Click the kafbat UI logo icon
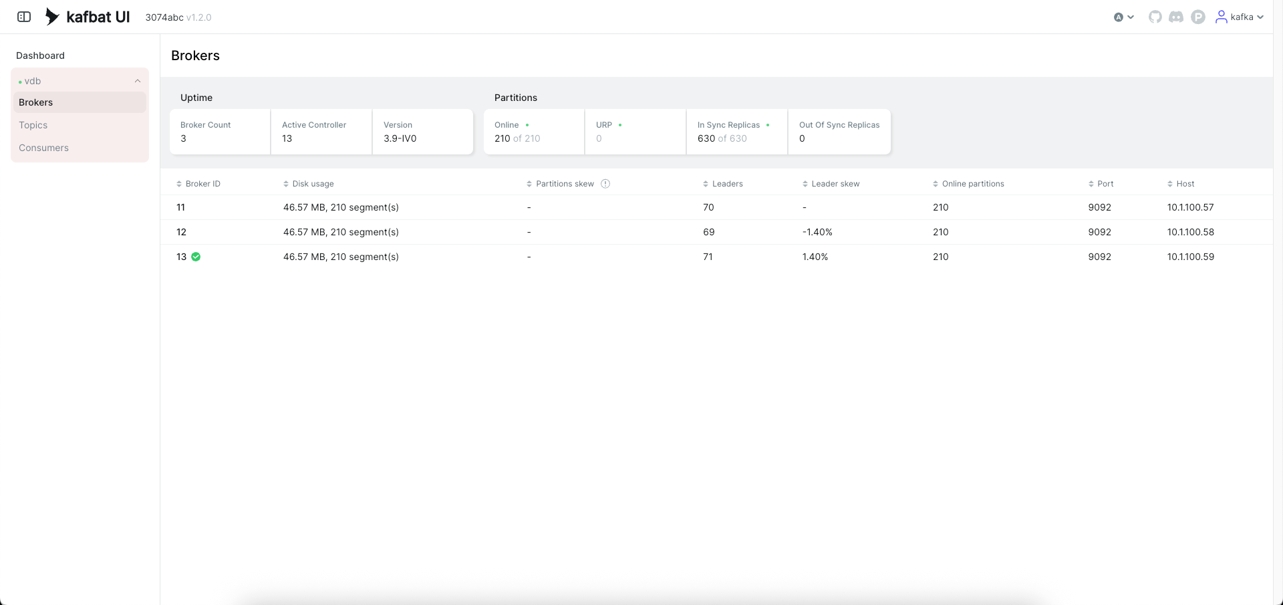The width and height of the screenshot is (1283, 605). [x=52, y=17]
